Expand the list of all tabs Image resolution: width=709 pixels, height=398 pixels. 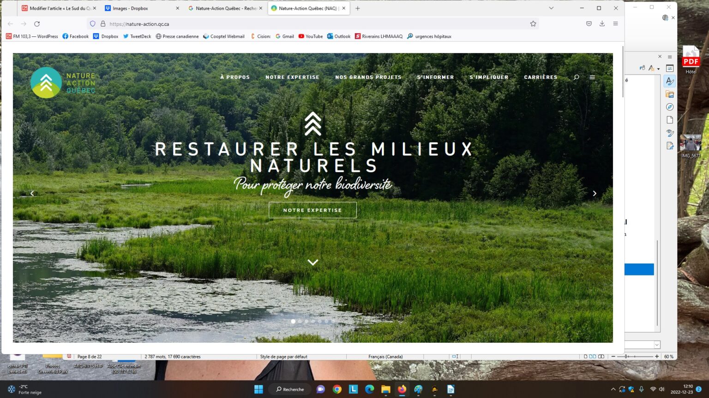[x=551, y=8]
